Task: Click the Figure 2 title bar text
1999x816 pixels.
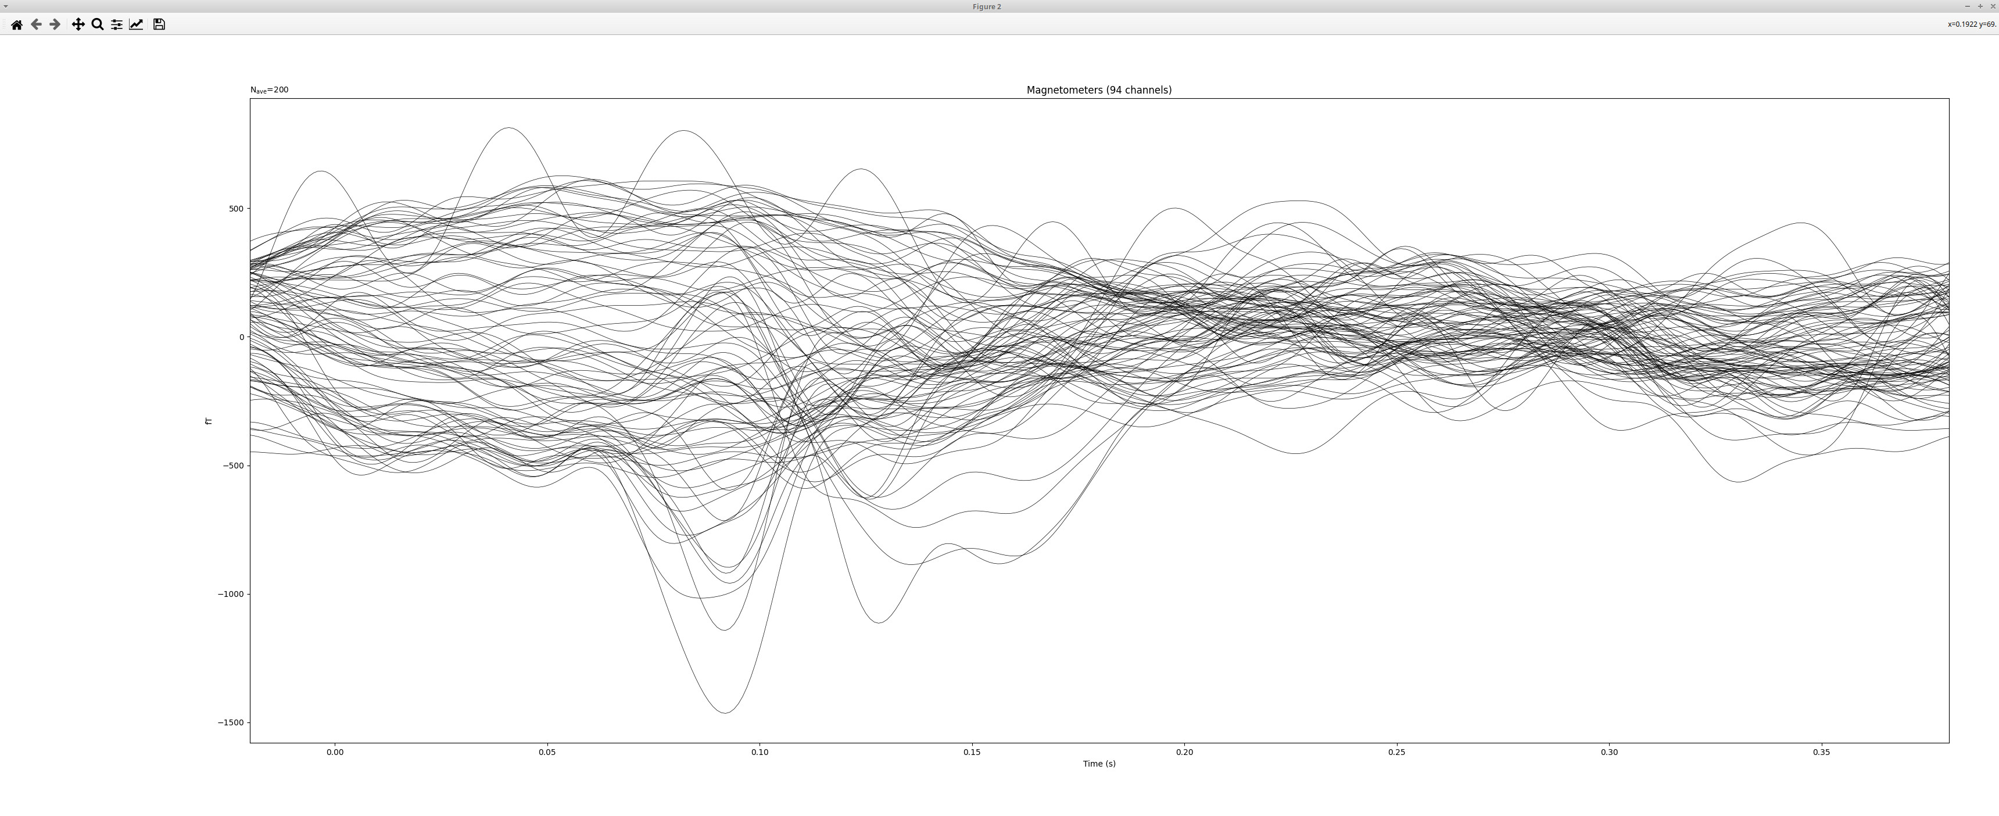Action: (986, 6)
